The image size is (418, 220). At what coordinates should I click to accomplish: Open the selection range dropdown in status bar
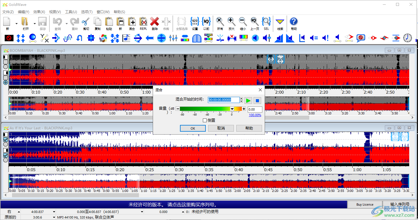142,212
